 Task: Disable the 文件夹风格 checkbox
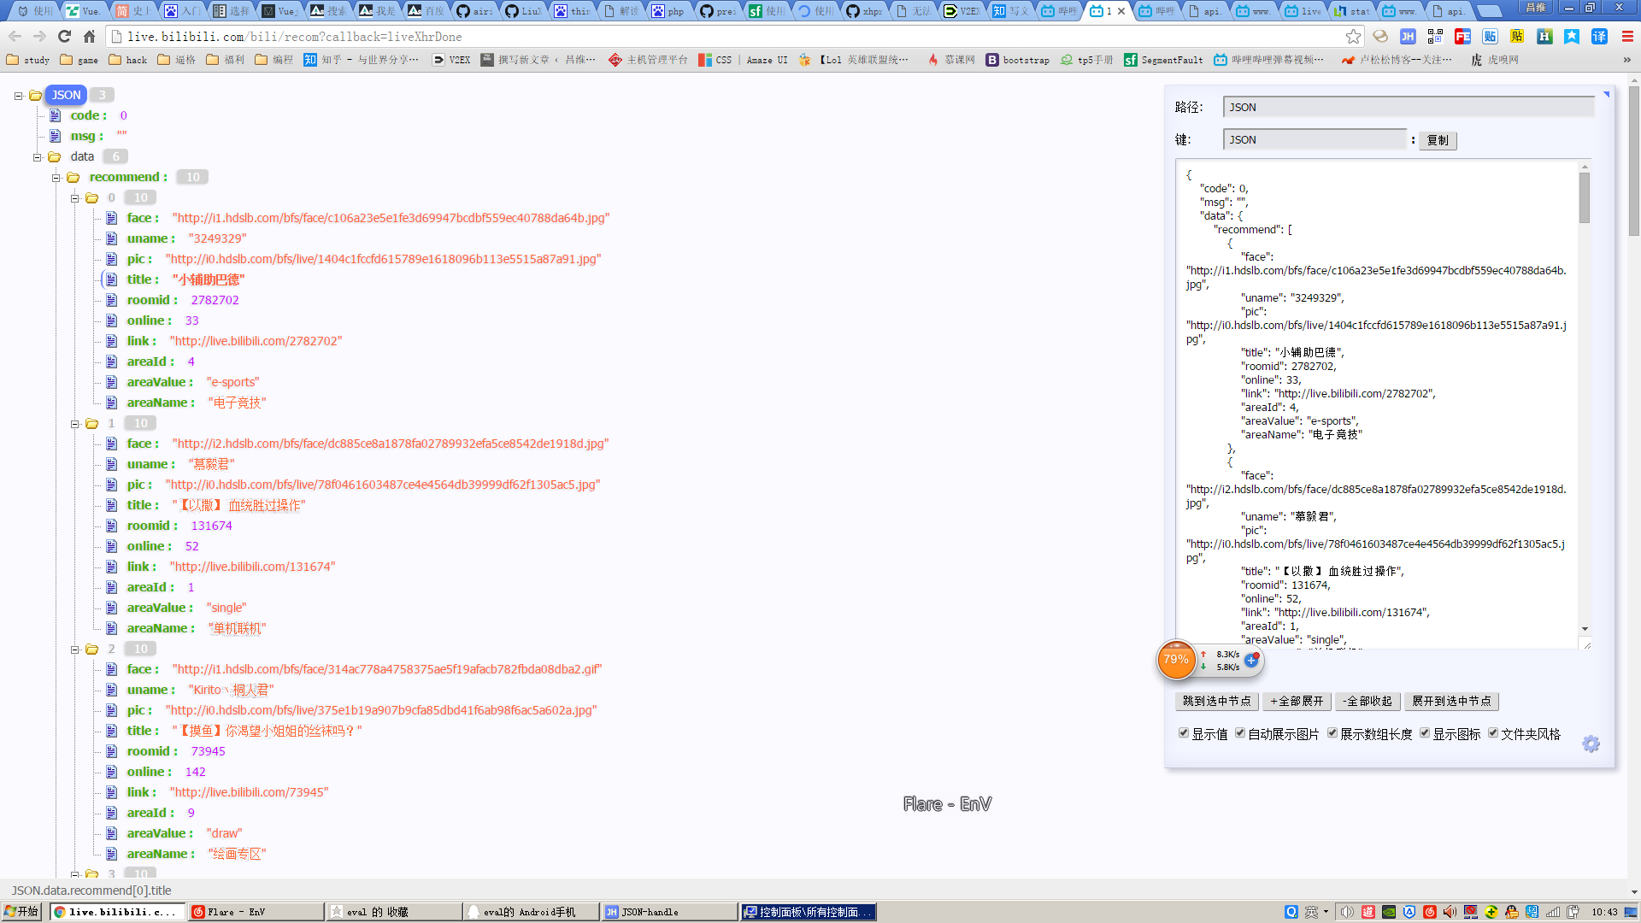click(1493, 733)
